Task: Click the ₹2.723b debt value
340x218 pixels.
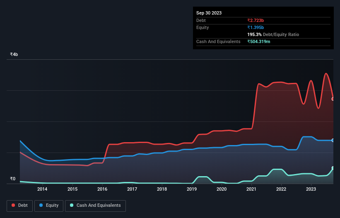Action: click(256, 20)
